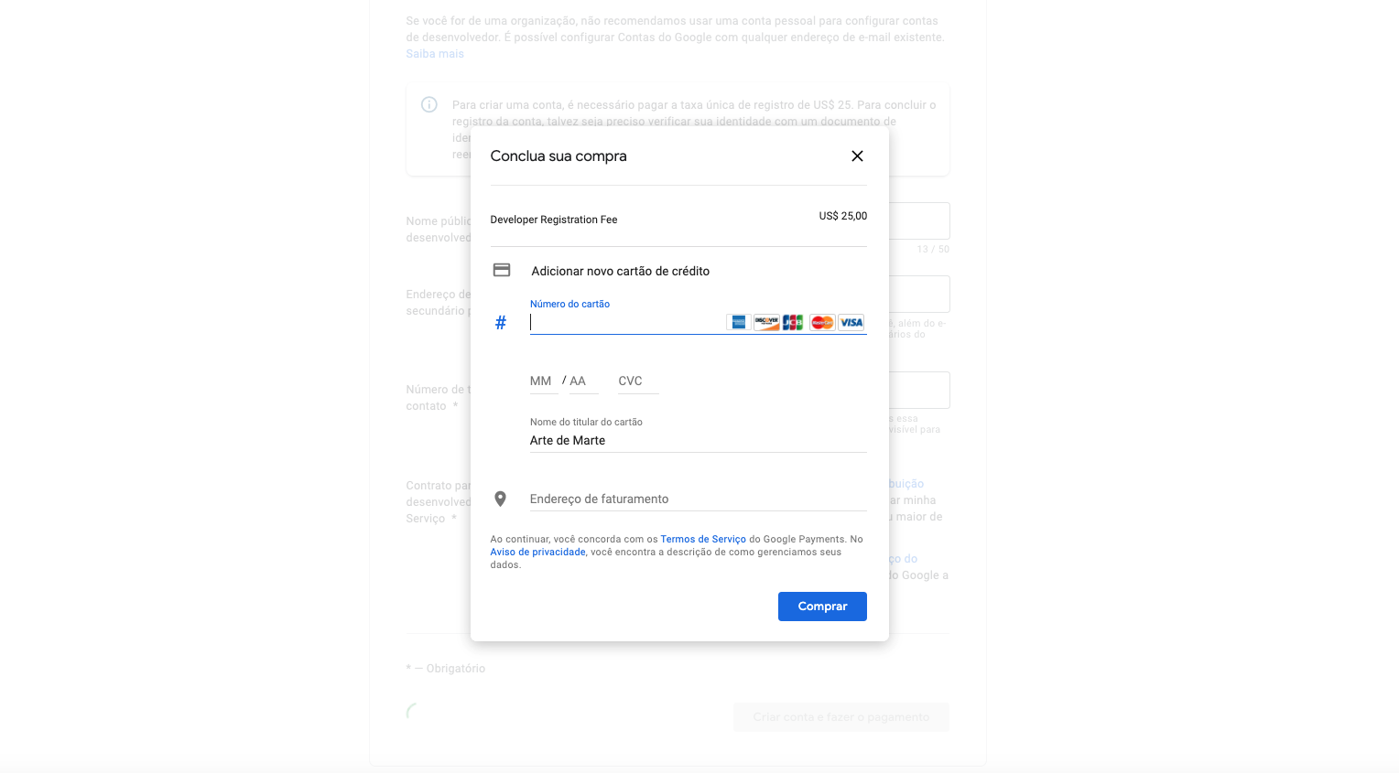Click the MasterCard logo

pos(822,322)
